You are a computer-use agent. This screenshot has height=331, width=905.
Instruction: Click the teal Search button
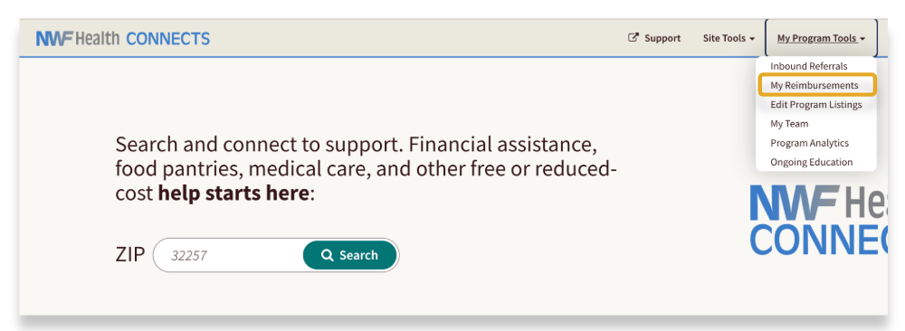(x=349, y=255)
